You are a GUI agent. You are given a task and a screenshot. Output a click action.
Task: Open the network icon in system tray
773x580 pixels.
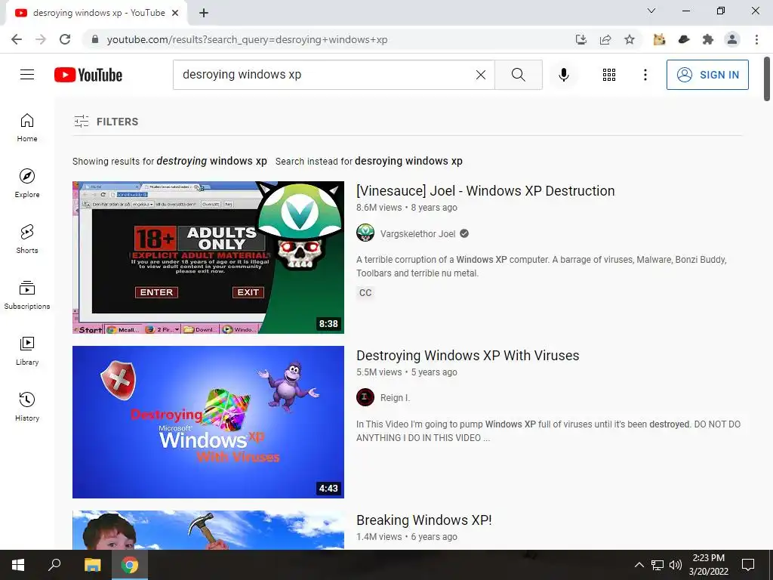click(x=658, y=565)
